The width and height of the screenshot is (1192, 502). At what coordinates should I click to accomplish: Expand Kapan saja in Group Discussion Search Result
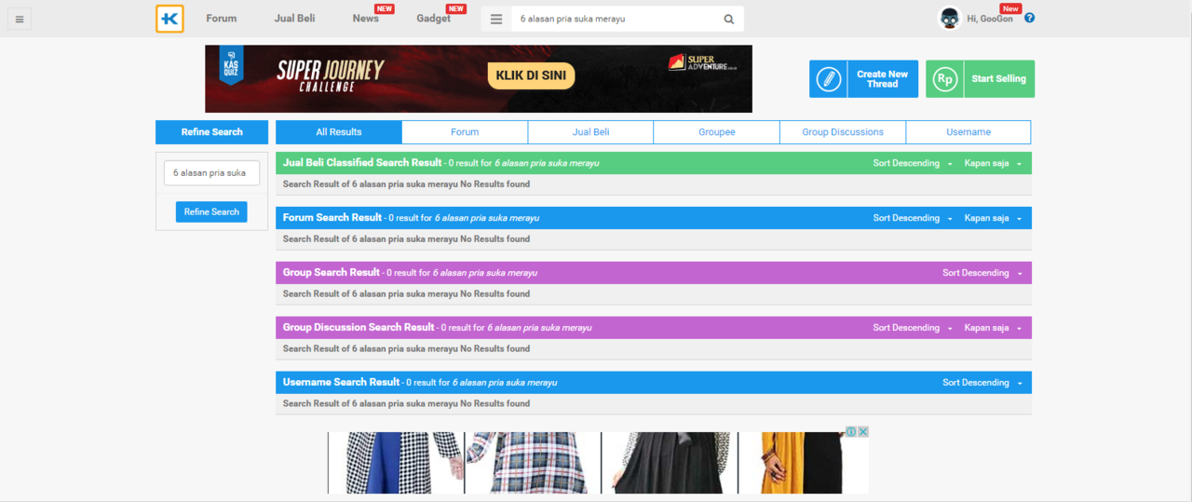coord(993,328)
